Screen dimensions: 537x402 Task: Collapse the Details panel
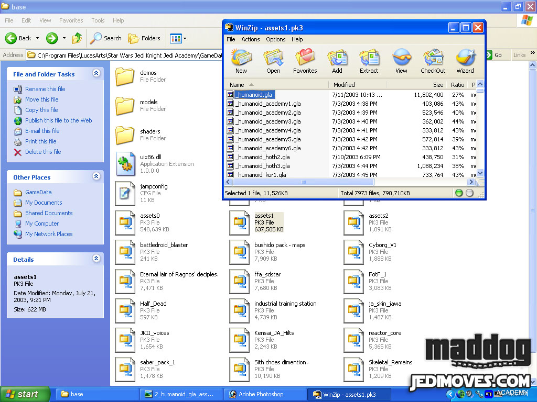click(96, 259)
